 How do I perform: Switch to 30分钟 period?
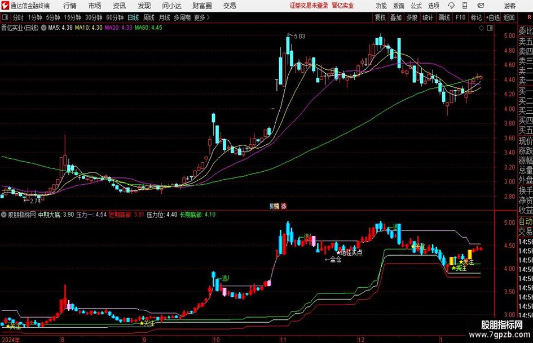pyautogui.click(x=94, y=17)
